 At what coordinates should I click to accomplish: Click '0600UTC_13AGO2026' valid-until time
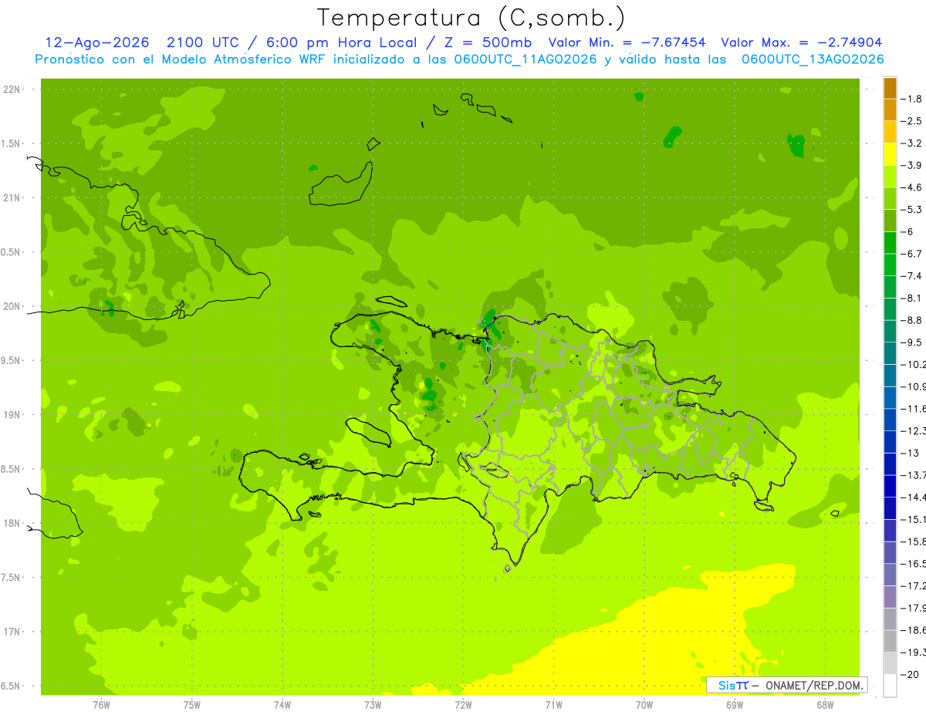coord(813,59)
